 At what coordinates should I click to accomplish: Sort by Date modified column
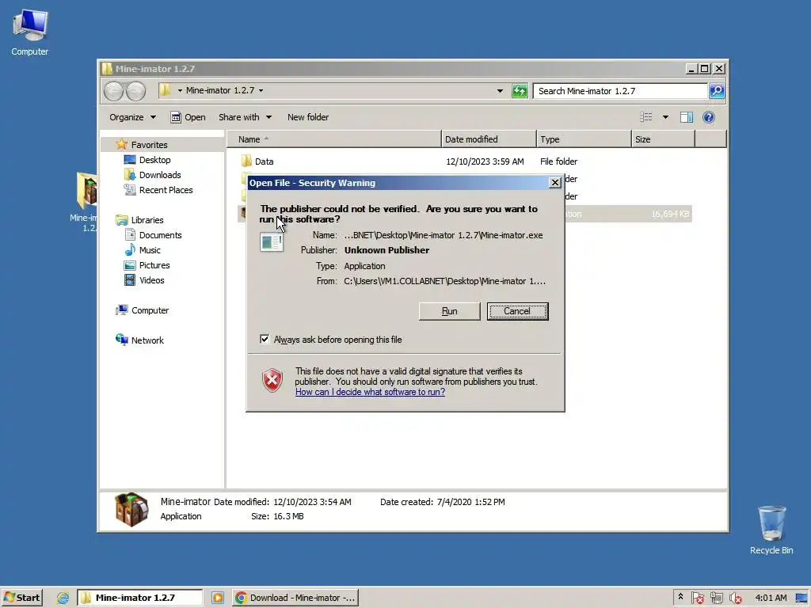click(x=489, y=139)
